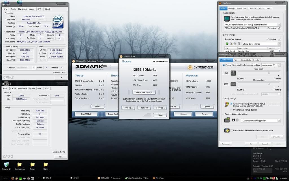Close the 3DMark Score dialog with Close button

coord(160,115)
